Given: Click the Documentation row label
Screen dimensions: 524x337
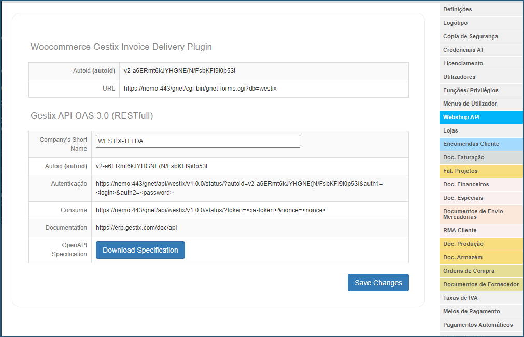Looking at the screenshot, I should click(66, 228).
